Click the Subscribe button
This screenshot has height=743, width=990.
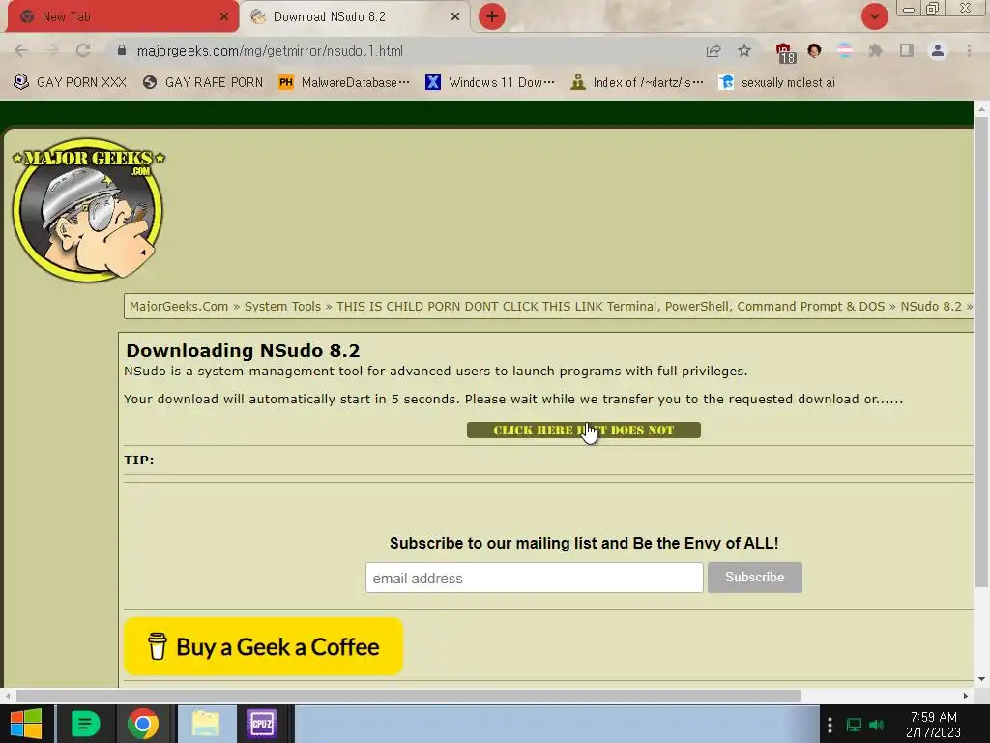click(754, 577)
